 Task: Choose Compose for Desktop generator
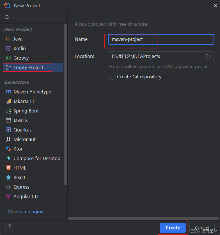(x=33, y=158)
